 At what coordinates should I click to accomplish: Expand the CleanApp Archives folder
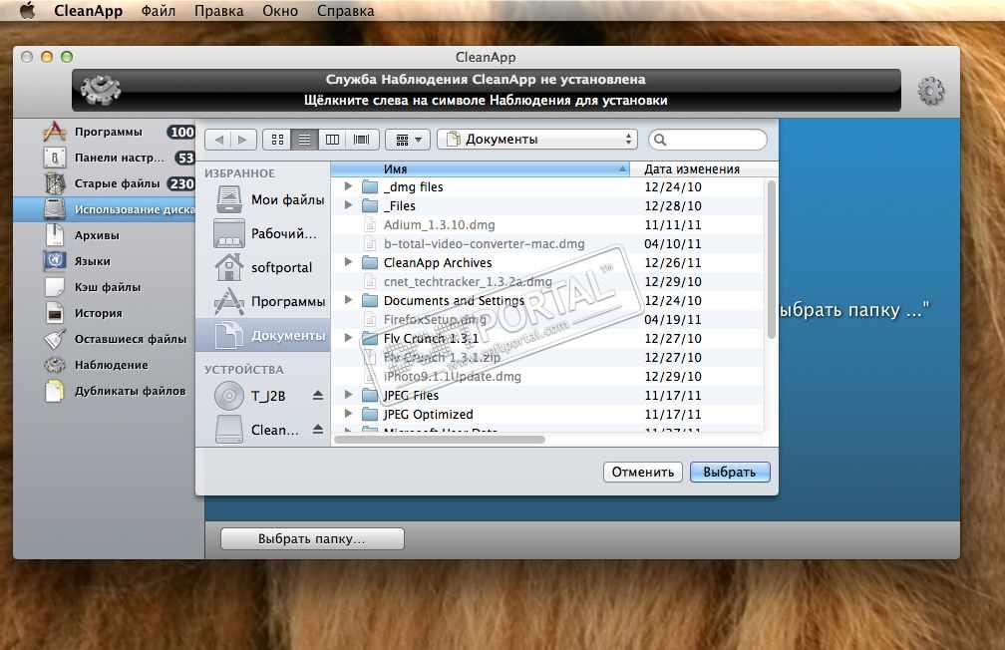coord(348,262)
